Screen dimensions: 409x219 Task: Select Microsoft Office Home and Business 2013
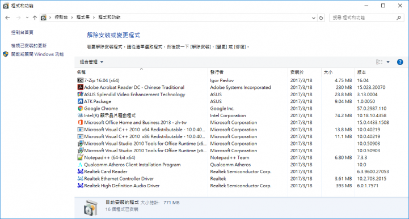click(x=136, y=122)
